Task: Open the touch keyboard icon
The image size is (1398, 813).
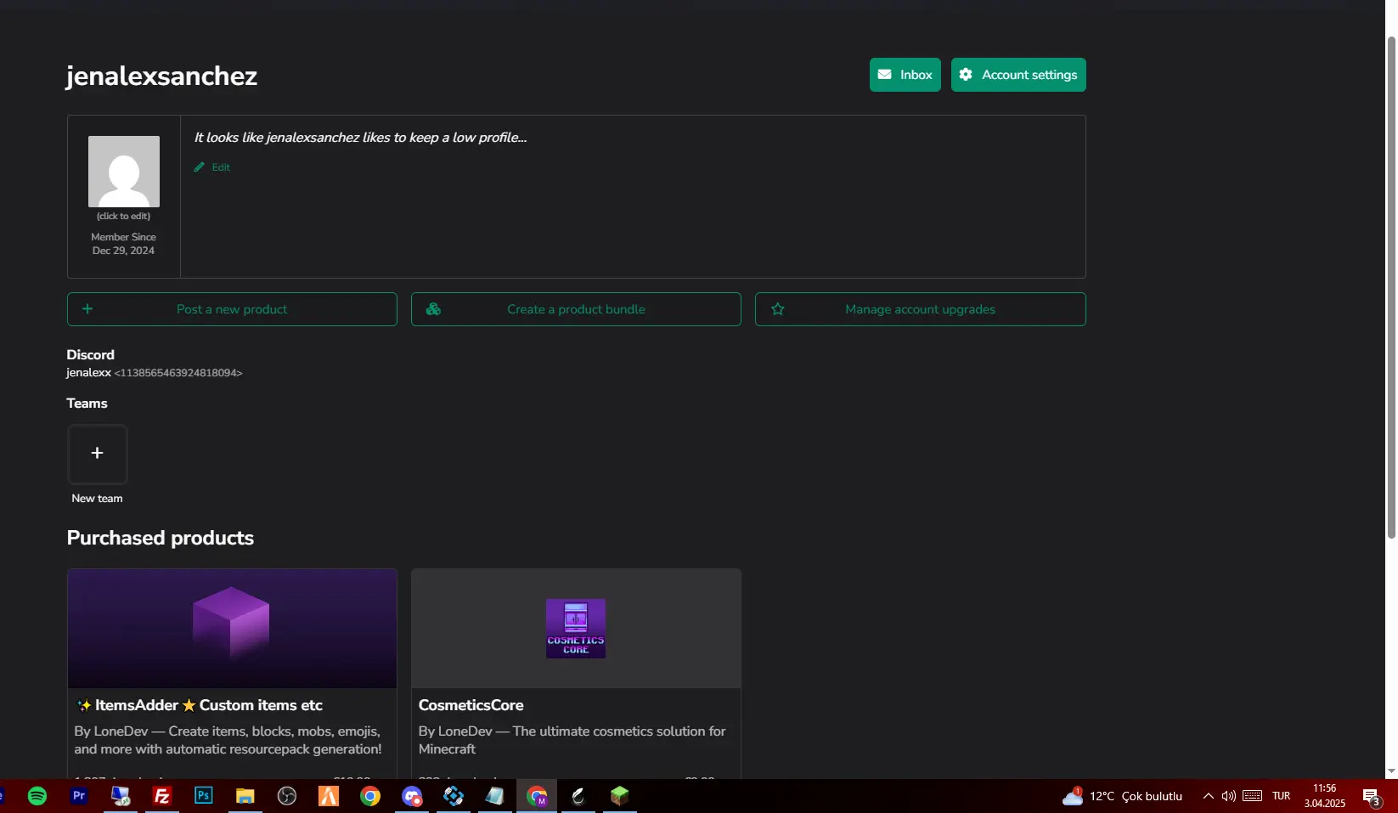Action: point(1252,796)
